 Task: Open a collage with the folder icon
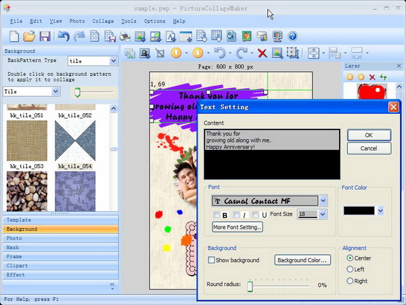point(29,36)
